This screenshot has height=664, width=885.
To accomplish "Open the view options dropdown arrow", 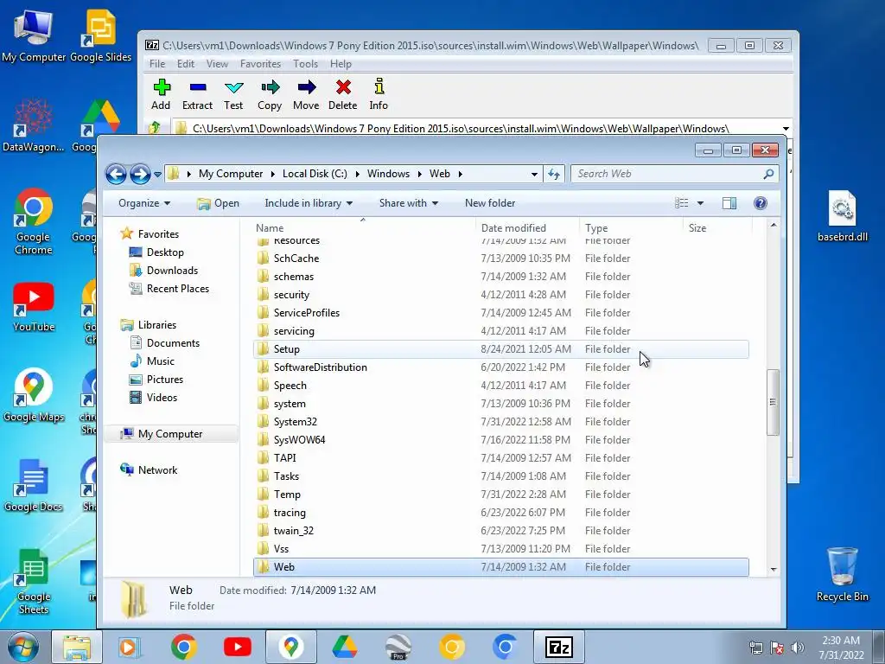I will [700, 203].
